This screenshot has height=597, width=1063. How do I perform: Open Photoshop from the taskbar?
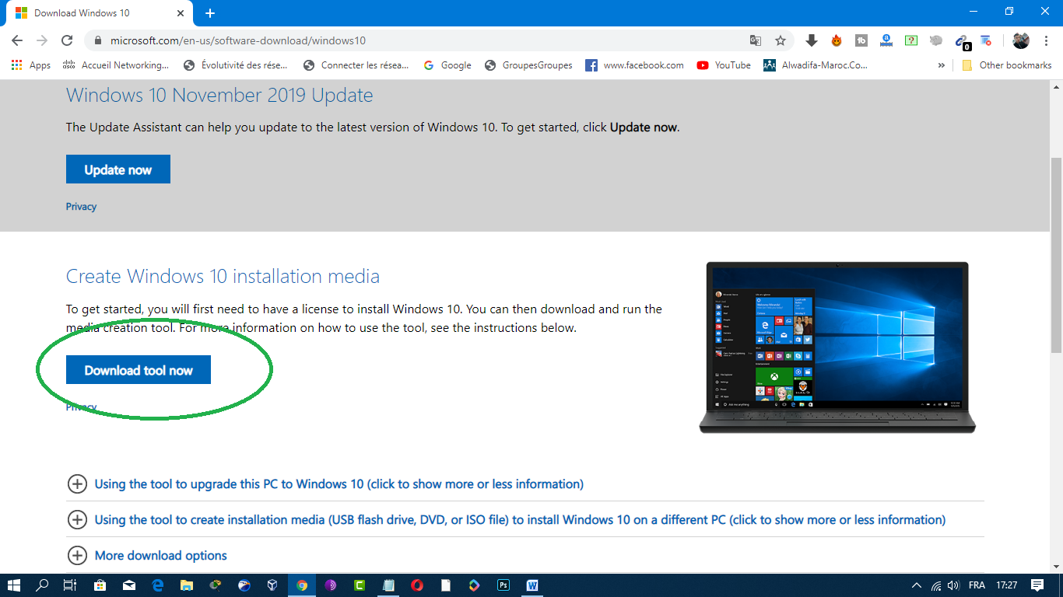click(503, 585)
